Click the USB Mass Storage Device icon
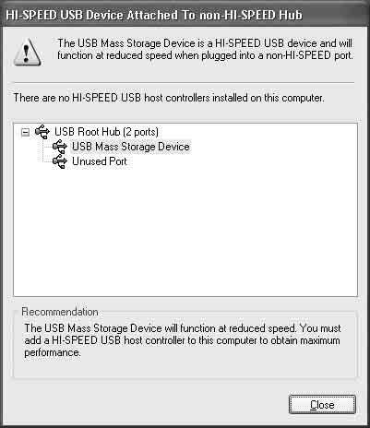 click(x=60, y=147)
